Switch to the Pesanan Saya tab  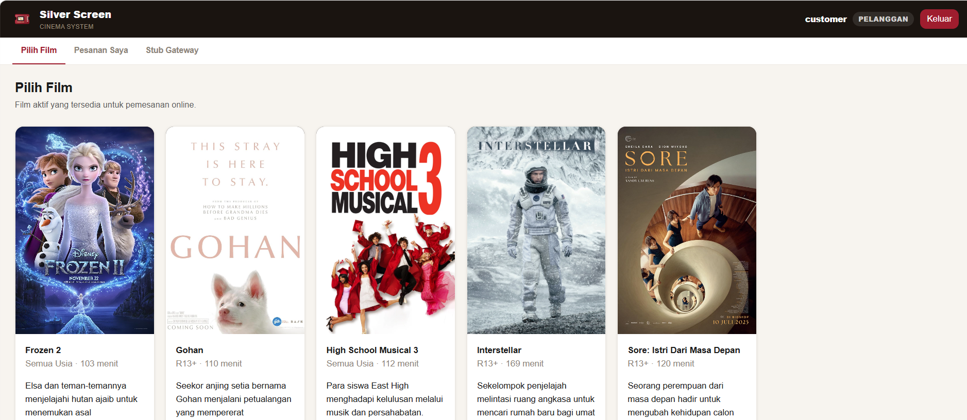click(101, 50)
